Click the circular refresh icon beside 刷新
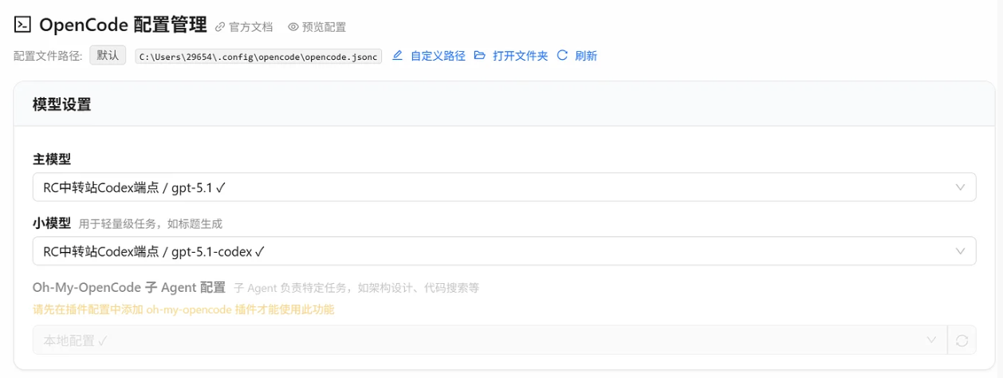The height and width of the screenshot is (378, 1003). click(x=562, y=55)
